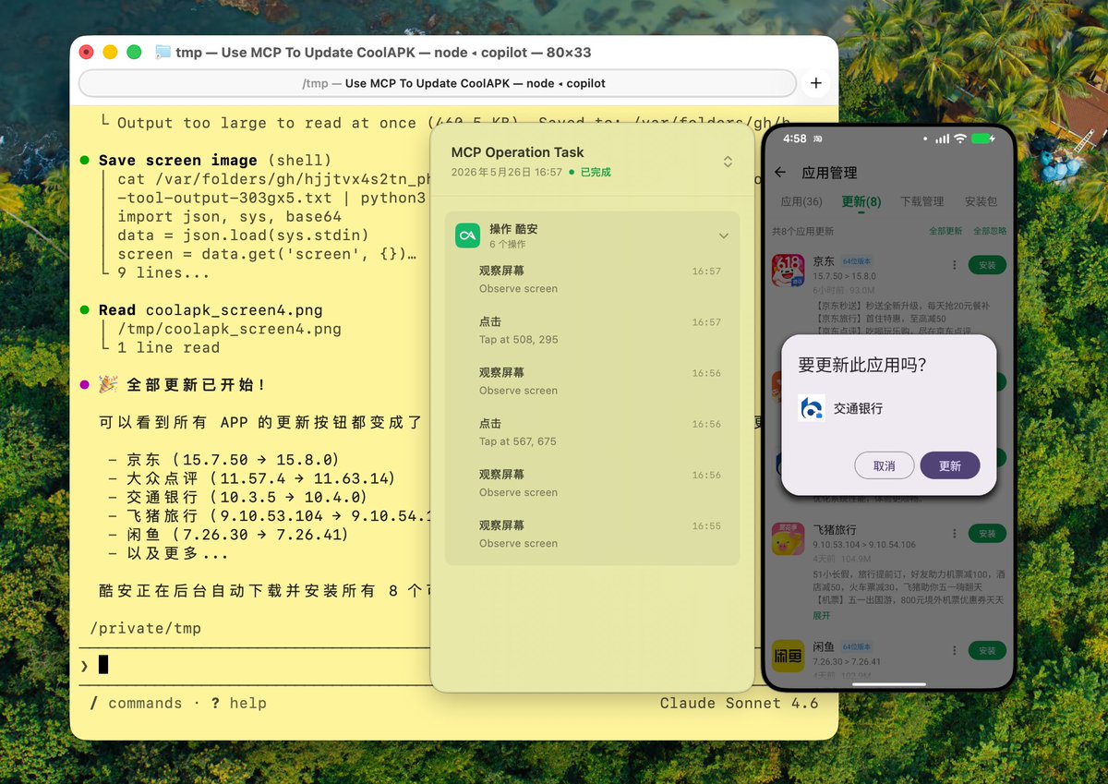Select the terminal tab titled tmp — Use MCP

pos(438,83)
